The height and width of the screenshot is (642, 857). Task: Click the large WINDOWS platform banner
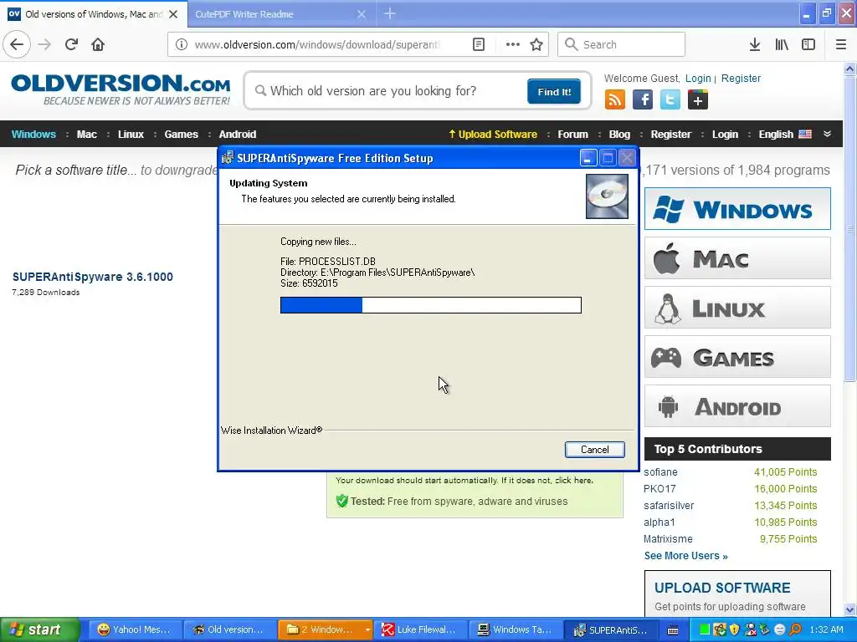tap(737, 209)
